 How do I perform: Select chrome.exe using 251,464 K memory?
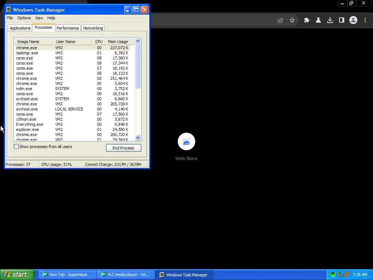[x=72, y=78]
